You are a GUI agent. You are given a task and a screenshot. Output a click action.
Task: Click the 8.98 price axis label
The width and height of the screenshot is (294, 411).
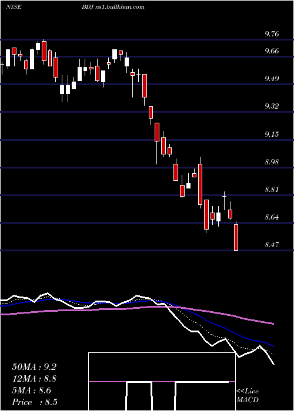coord(272,161)
